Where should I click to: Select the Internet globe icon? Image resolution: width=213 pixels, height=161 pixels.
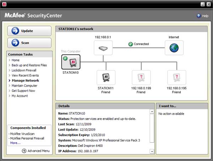click(x=174, y=48)
